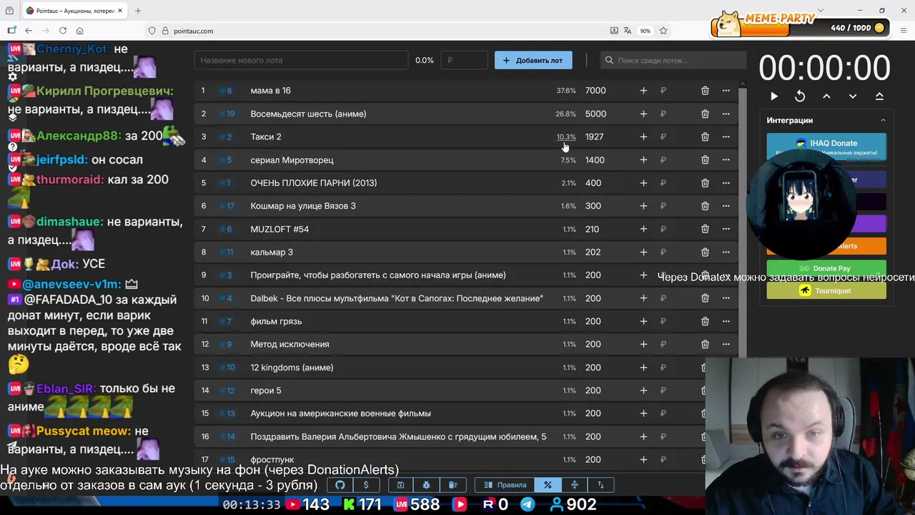Collapse the Интеграции panel
The image size is (915, 515).
click(883, 120)
